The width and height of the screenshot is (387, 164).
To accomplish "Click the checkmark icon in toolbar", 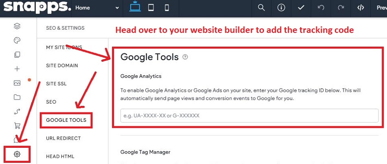I will click(x=301, y=8).
